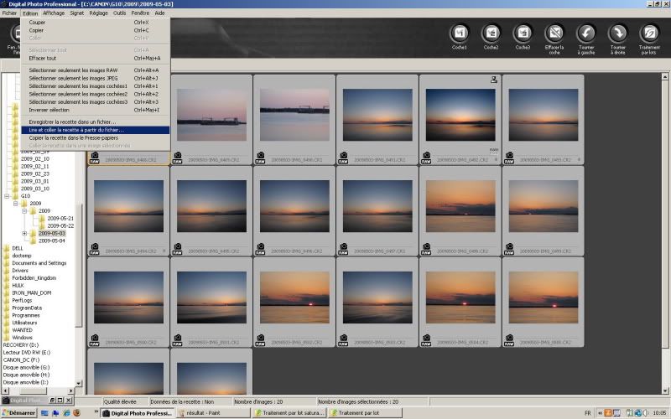Click the Effacer la coche icon
671x419 pixels.
pyautogui.click(x=554, y=34)
